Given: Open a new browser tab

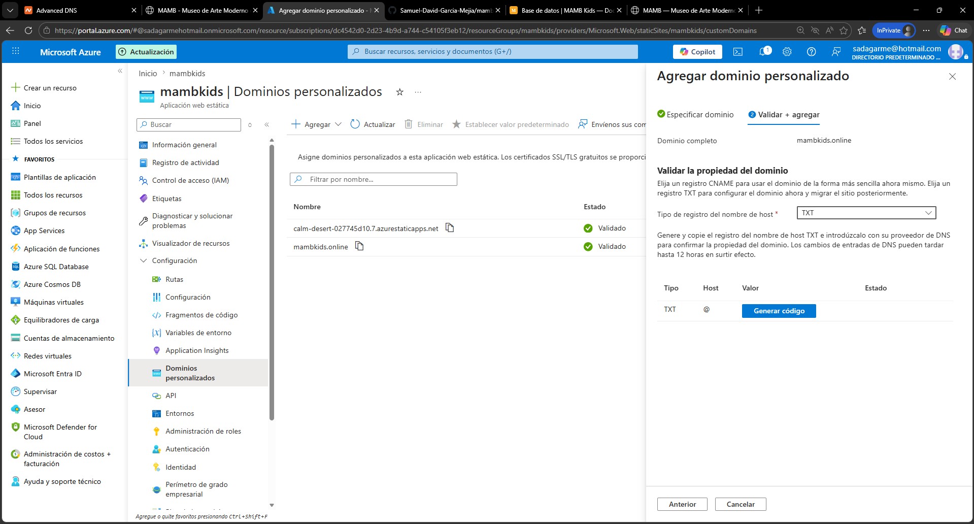Looking at the screenshot, I should [758, 10].
